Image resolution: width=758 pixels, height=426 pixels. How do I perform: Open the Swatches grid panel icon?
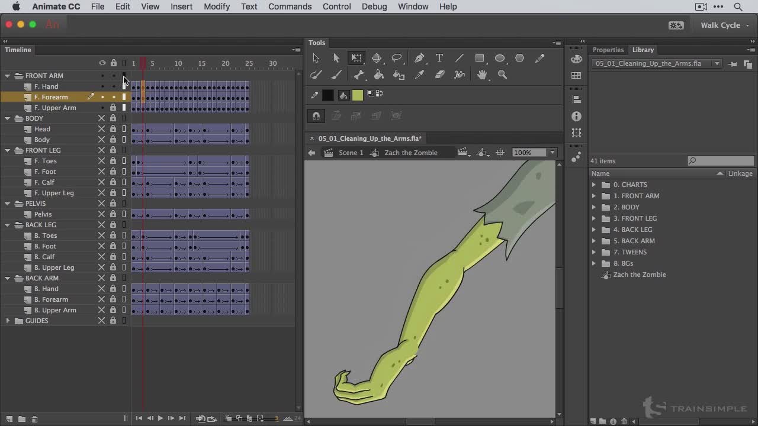577,76
